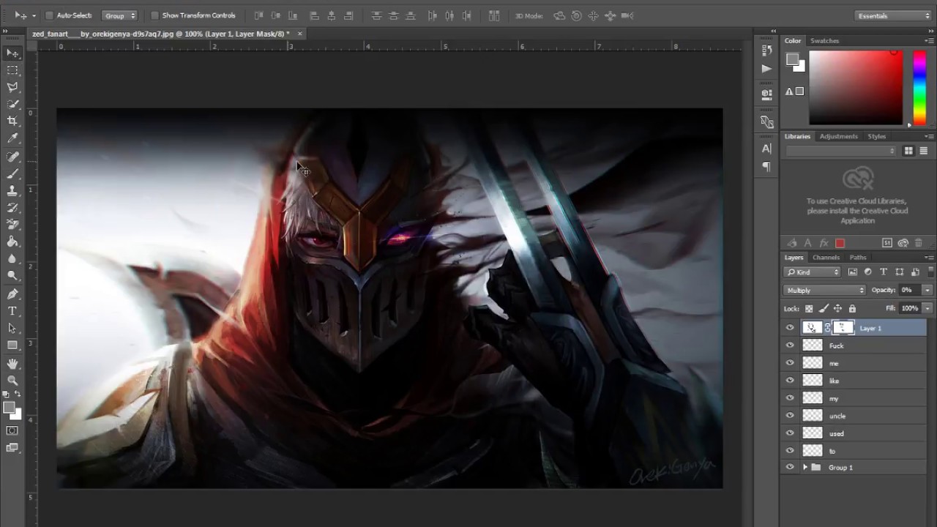This screenshot has width=937, height=527.
Task: Open the Move tool preset picker arrow
Action: click(34, 15)
